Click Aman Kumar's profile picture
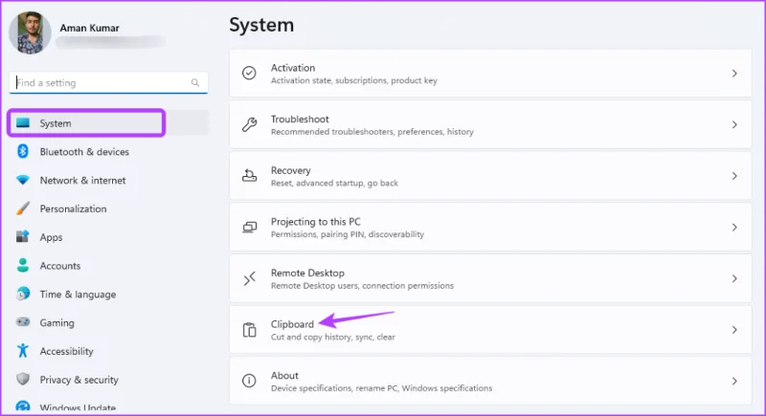766x416 pixels. pos(30,33)
